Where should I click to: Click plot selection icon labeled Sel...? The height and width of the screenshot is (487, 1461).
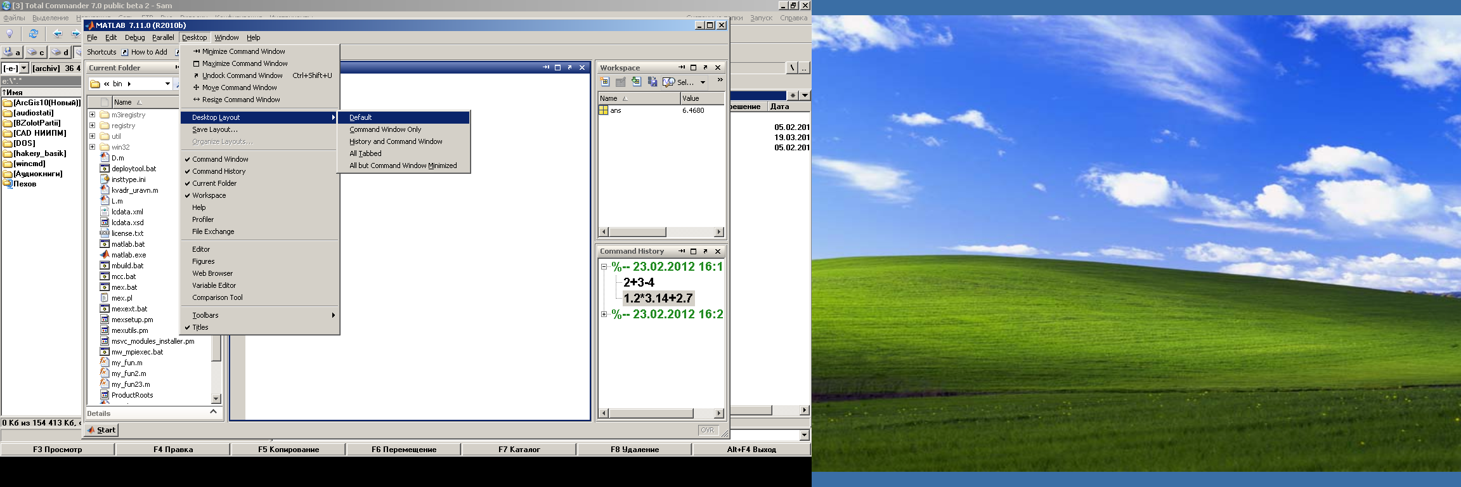(678, 82)
